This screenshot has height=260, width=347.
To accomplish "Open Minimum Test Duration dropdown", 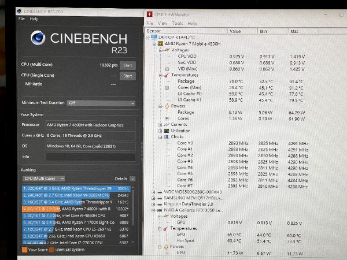I will click(x=101, y=103).
